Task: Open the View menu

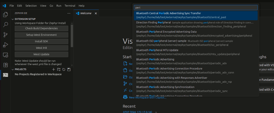Action: [43, 6]
